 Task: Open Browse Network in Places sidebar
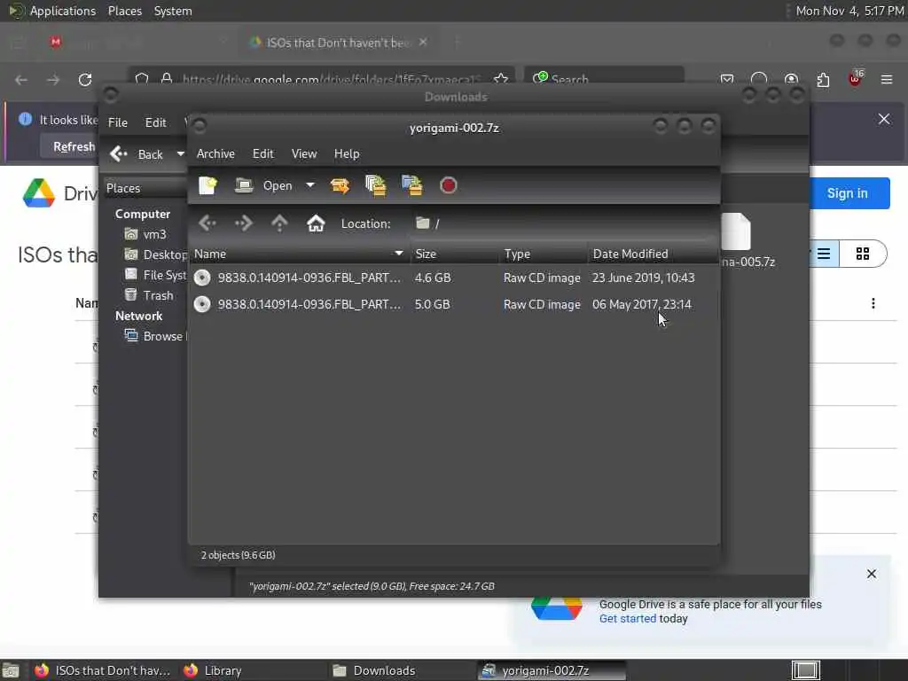(x=155, y=336)
